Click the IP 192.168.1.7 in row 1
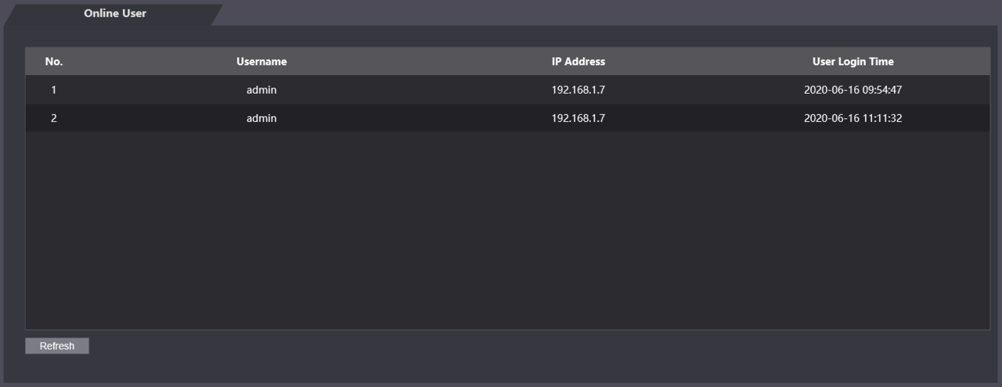The image size is (1002, 387). pos(578,90)
